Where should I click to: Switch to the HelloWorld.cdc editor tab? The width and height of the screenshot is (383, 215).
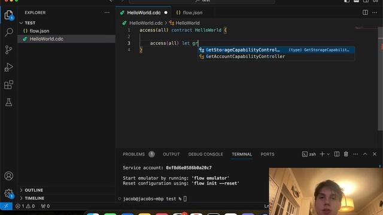[x=144, y=13]
